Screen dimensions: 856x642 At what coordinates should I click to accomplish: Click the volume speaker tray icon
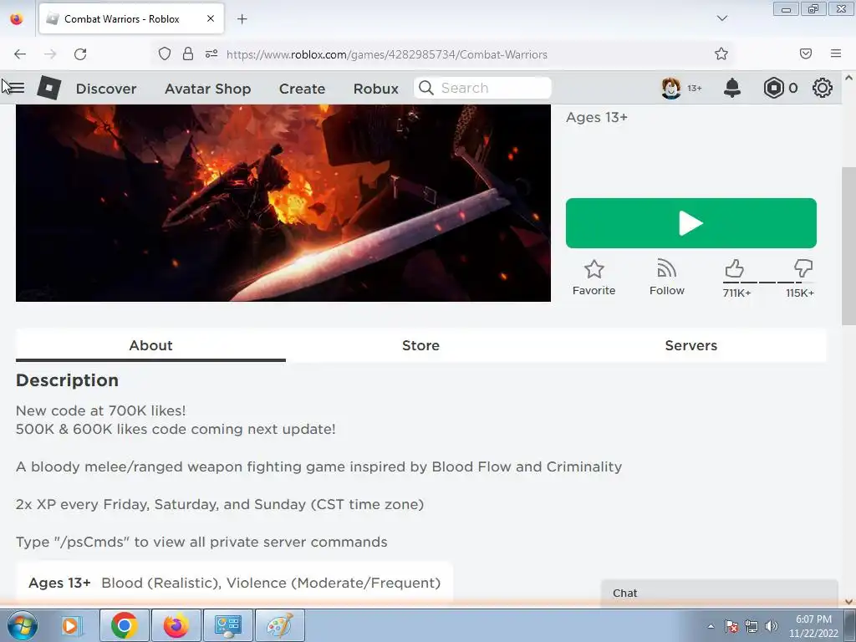[771, 626]
